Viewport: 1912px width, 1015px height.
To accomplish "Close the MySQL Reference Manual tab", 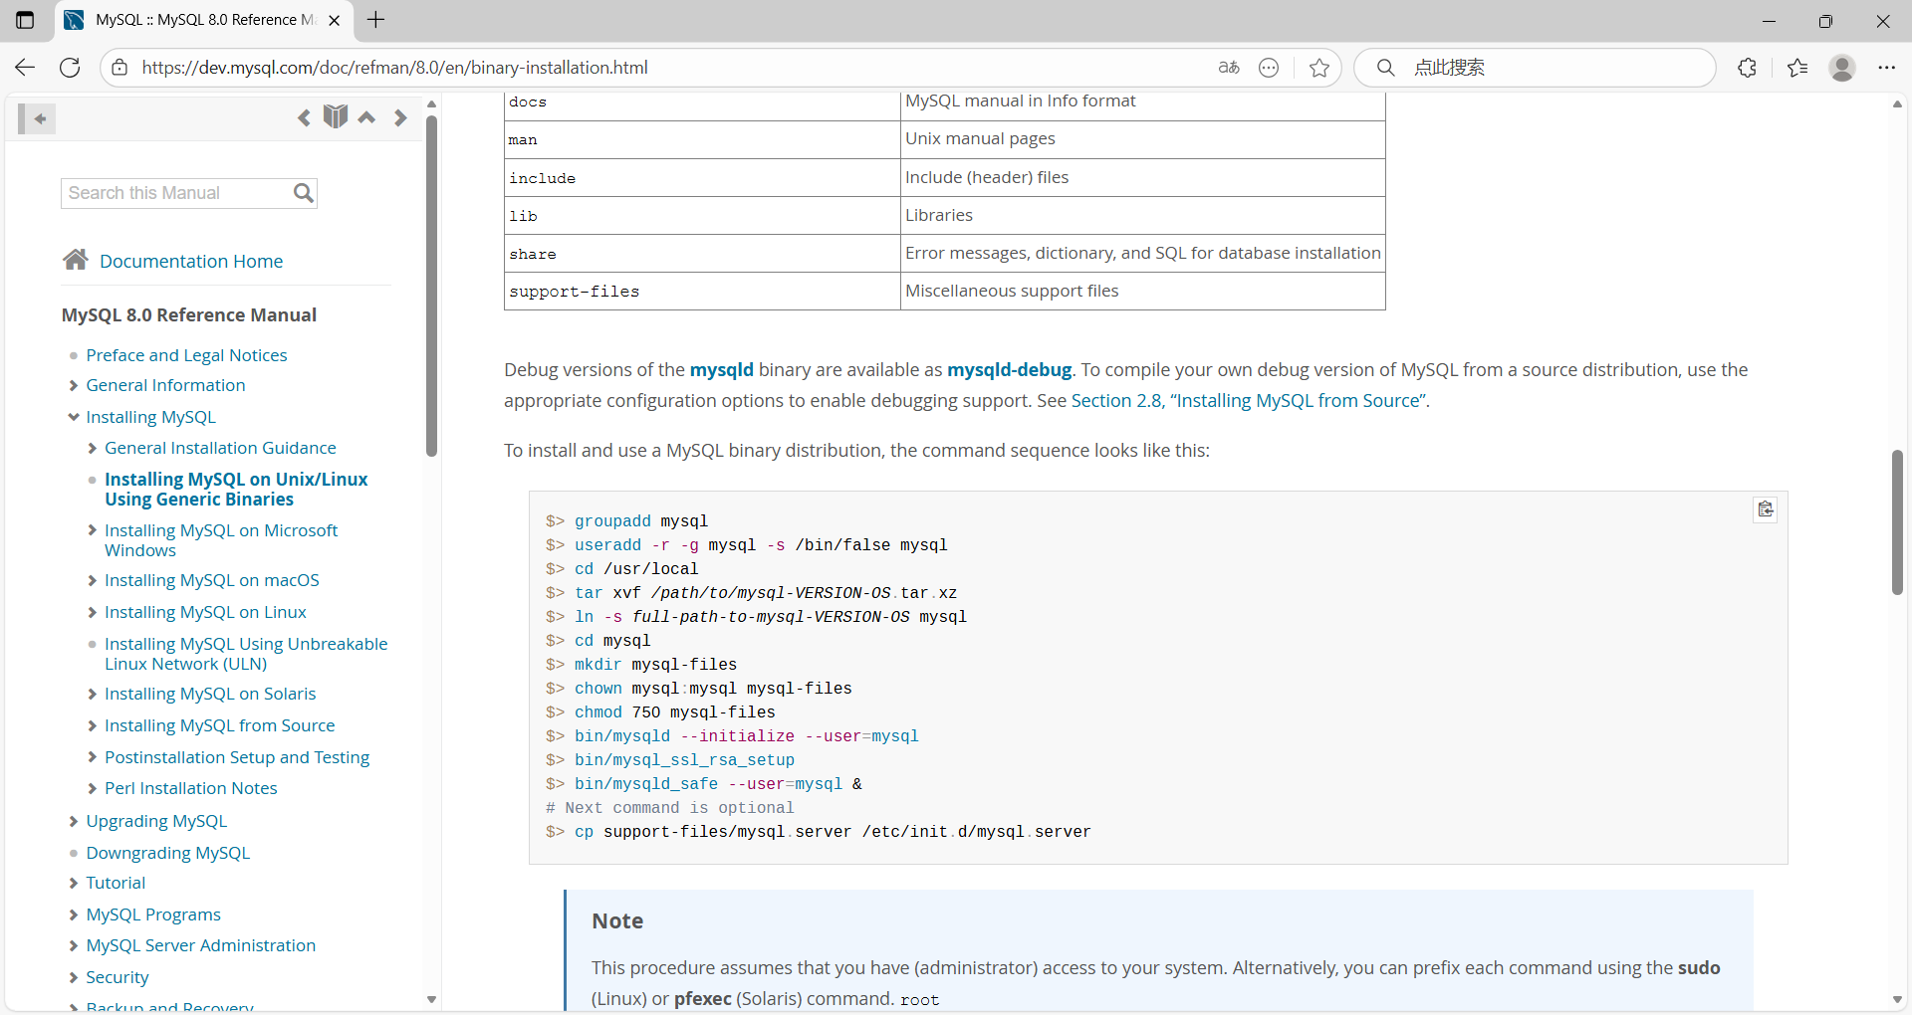I will click(x=335, y=20).
